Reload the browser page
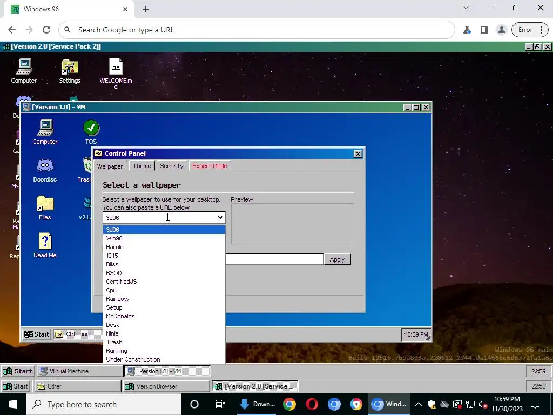This screenshot has width=553, height=415. (x=46, y=30)
